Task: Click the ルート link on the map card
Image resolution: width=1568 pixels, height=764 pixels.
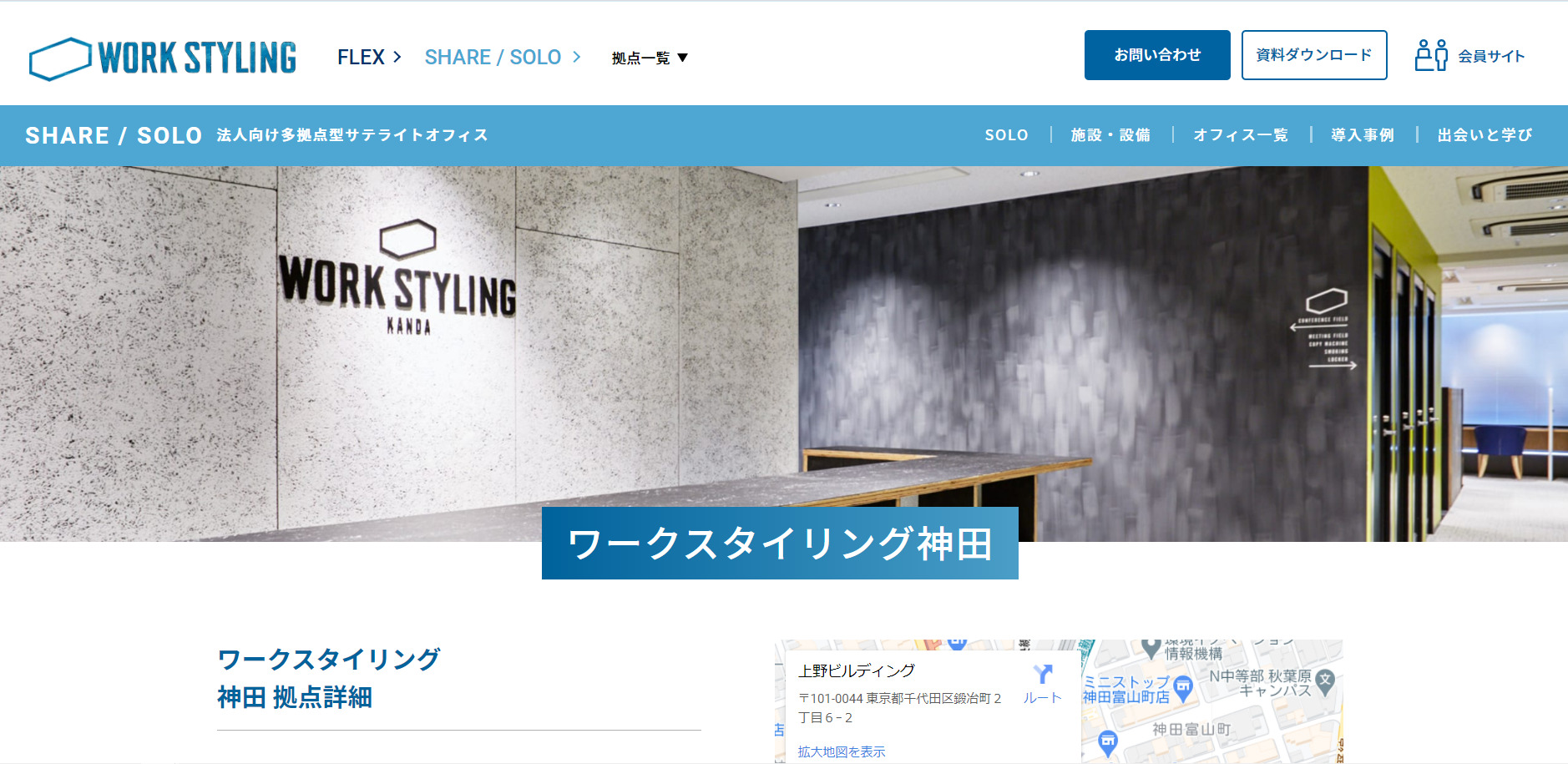Action: click(1043, 698)
